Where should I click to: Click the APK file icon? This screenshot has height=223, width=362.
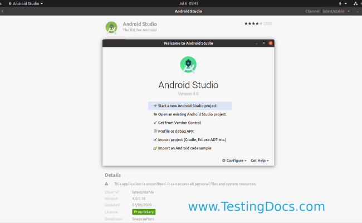coord(155,131)
